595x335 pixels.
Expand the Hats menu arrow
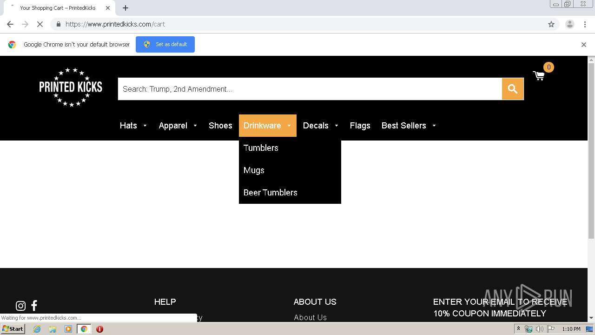[145, 126]
